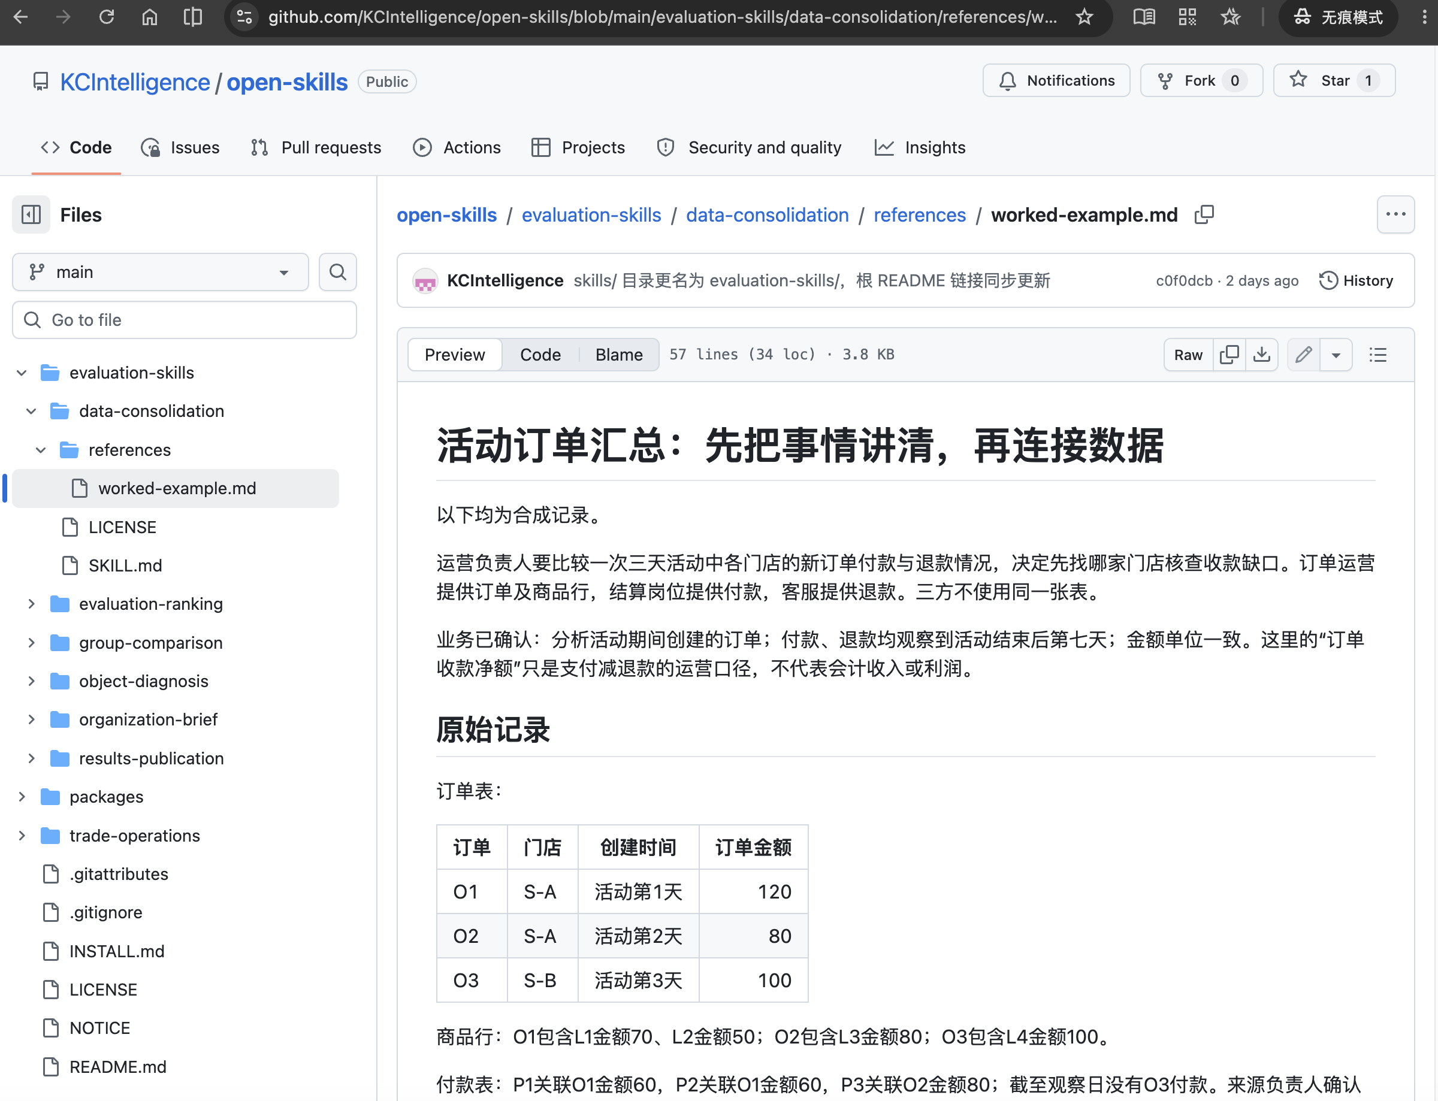The image size is (1438, 1101).
Task: Open the main branch selector dropdown
Action: (x=161, y=271)
